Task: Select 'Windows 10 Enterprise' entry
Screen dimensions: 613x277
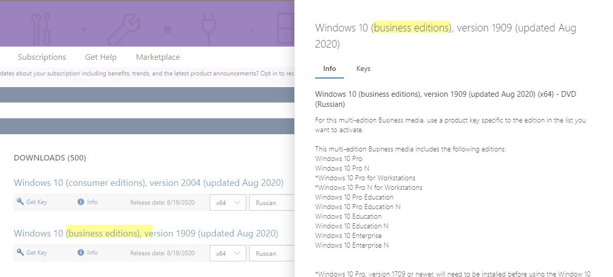Action: 349,235
